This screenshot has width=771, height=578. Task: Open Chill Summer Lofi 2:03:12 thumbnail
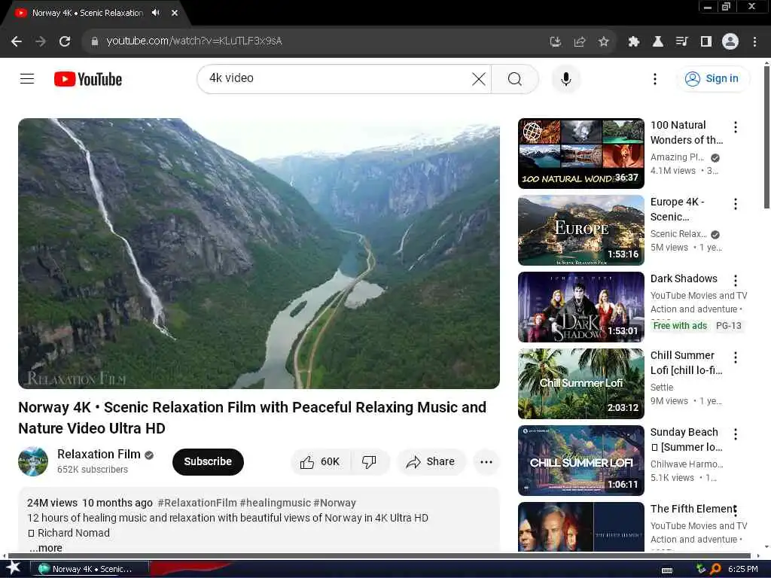click(x=581, y=383)
